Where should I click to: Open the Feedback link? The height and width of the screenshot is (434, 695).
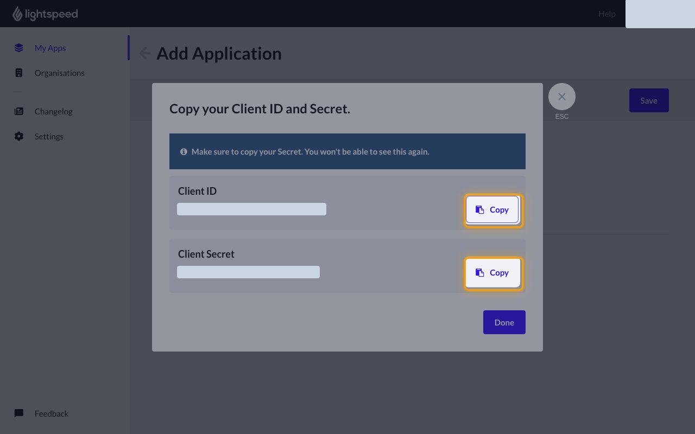click(x=52, y=413)
